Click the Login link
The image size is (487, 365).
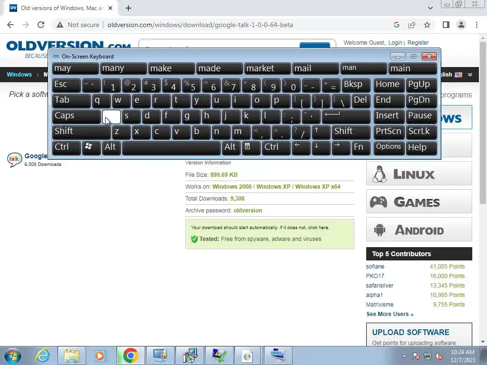tap(395, 42)
